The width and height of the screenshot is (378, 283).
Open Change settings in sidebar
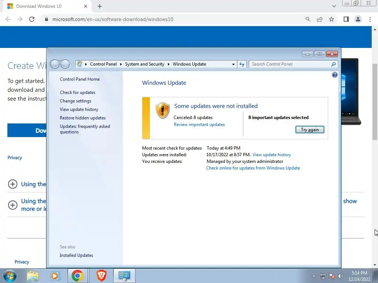(75, 101)
